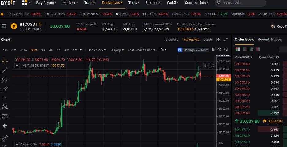Select the 5m timeframe
287x147 pixels.
coord(14,50)
